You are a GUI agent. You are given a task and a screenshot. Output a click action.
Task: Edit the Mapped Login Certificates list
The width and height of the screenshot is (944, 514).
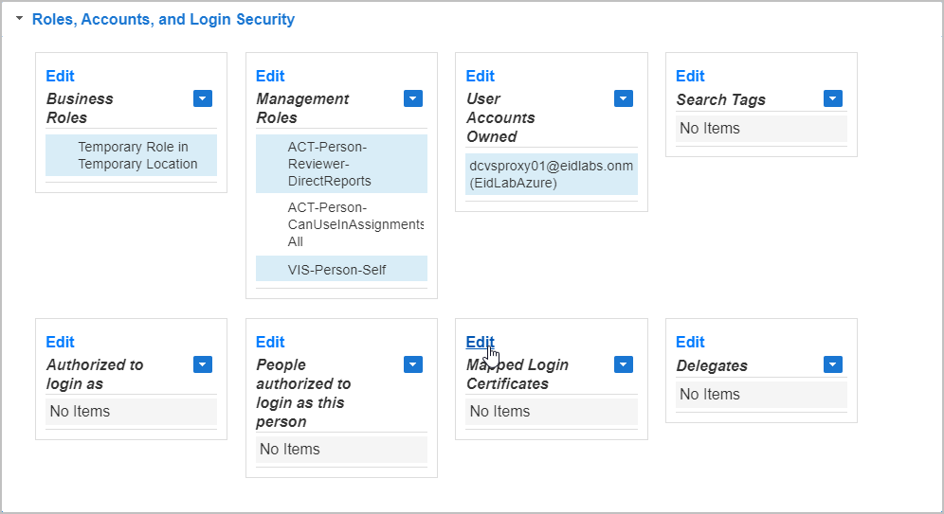481,343
